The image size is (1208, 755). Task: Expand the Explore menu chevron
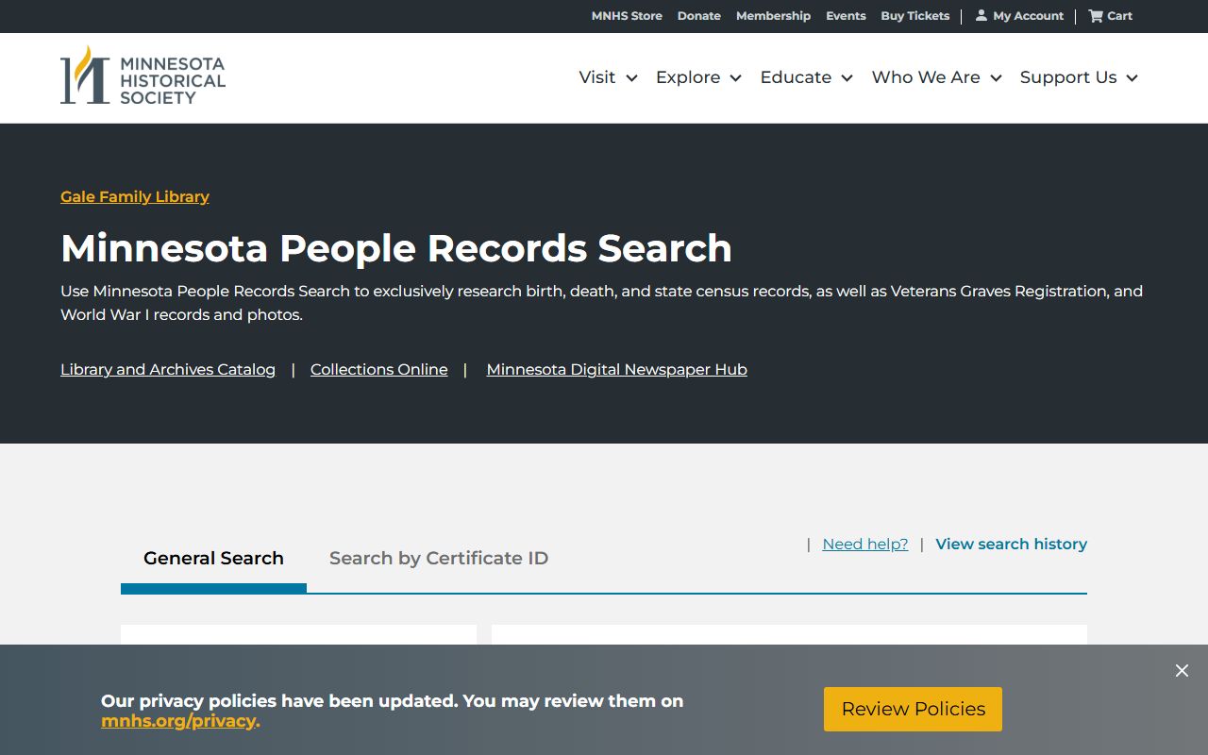[735, 78]
